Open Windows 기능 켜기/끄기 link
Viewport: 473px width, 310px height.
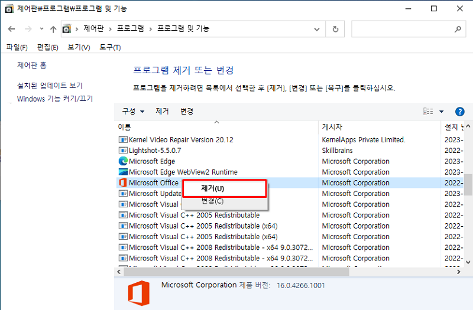click(55, 99)
